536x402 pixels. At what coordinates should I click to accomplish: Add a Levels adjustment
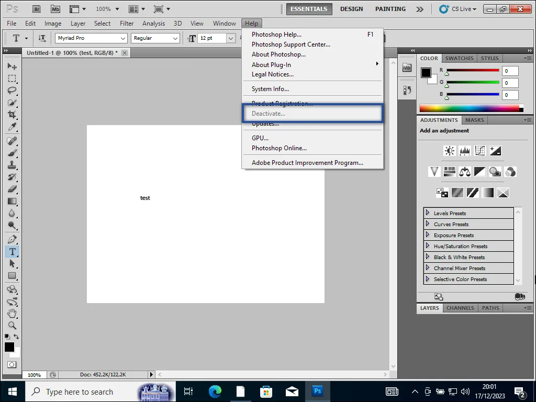(x=465, y=151)
